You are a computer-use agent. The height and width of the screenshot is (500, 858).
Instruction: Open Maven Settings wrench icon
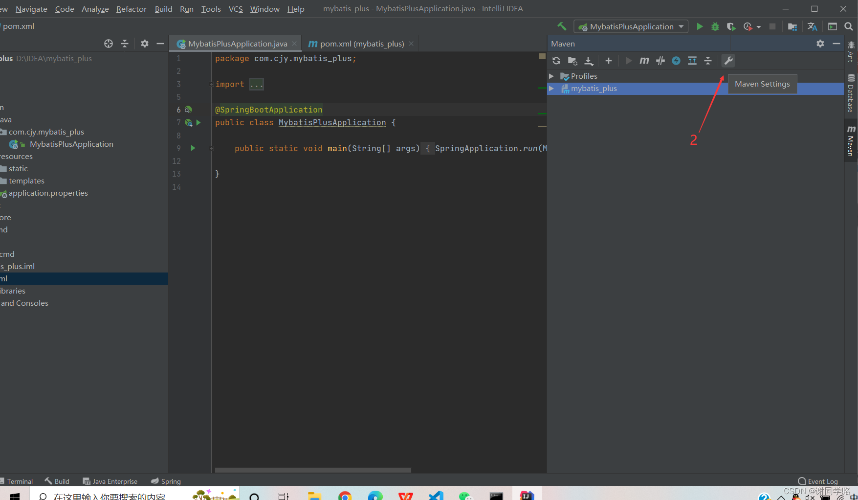click(x=728, y=61)
